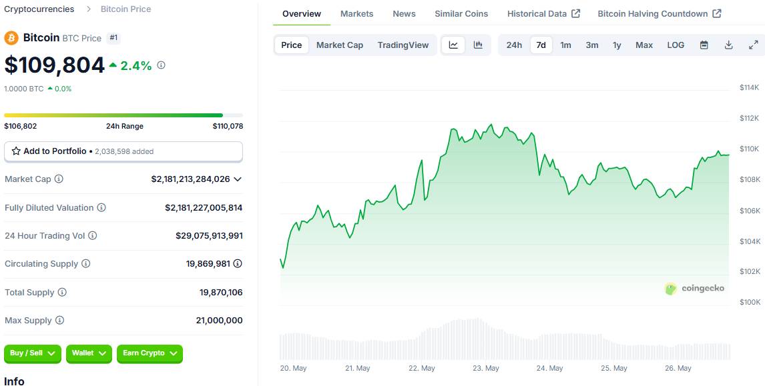Click the $106,802 range low value
Image resolution: width=765 pixels, height=386 pixels.
pyautogui.click(x=21, y=126)
